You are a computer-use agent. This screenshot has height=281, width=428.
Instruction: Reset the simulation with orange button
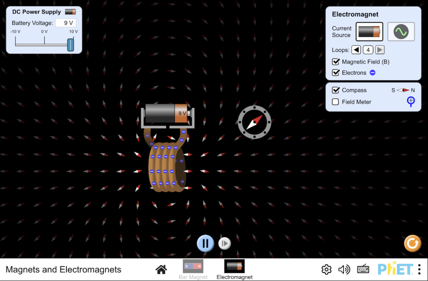[412, 243]
